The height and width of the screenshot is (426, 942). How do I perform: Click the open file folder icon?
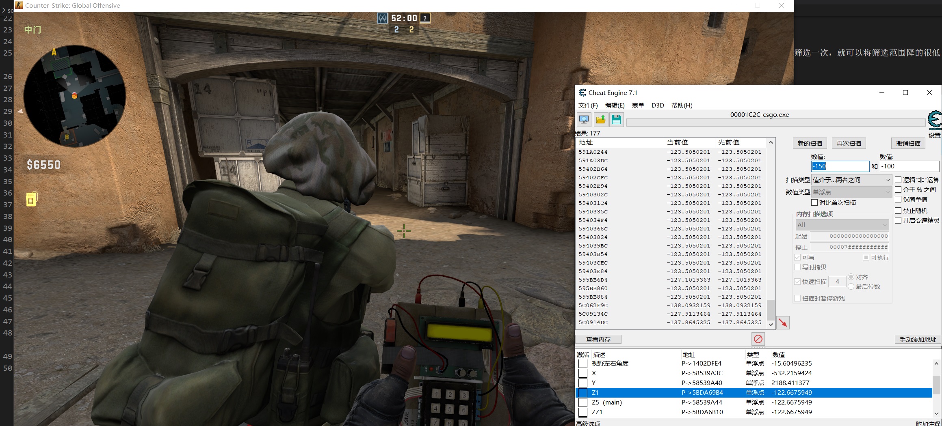pos(600,120)
